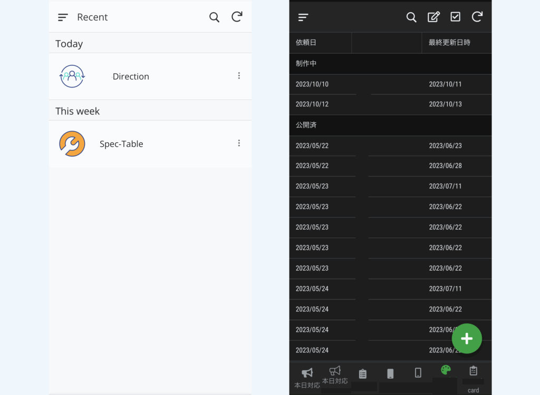The image size is (540, 395).
Task: Refresh the date table with reload icon
Action: (477, 17)
